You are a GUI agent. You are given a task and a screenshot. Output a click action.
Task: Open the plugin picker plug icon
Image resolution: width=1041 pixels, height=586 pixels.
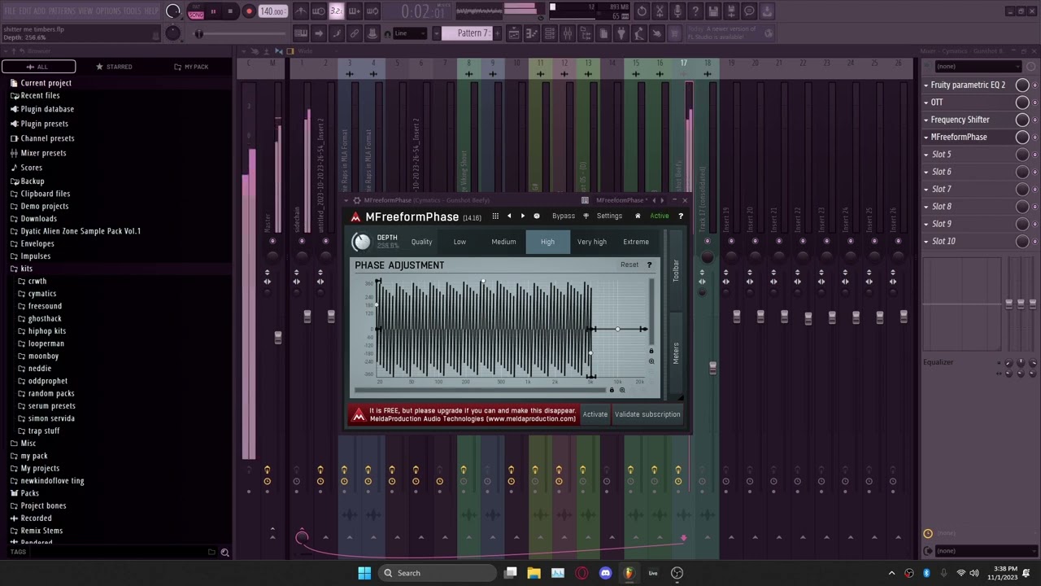pyautogui.click(x=620, y=33)
